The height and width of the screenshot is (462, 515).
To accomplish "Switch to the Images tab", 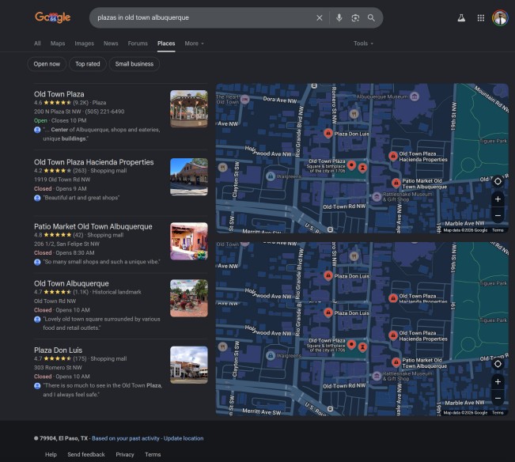I will point(84,44).
